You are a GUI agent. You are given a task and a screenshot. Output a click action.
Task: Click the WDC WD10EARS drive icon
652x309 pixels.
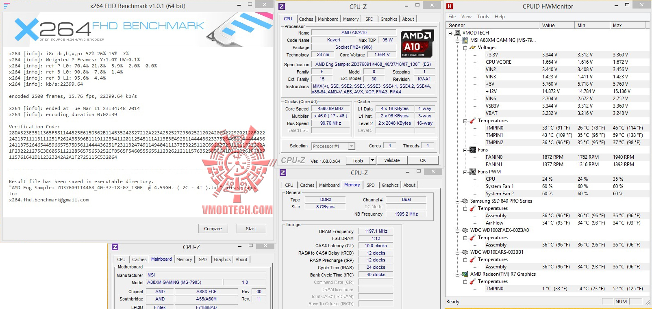click(x=465, y=252)
